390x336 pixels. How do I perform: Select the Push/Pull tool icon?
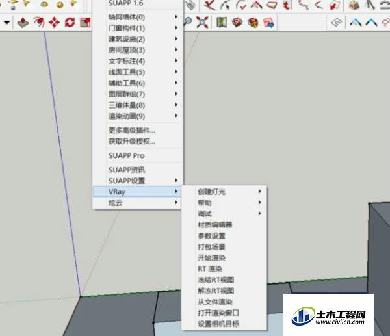tap(23, 23)
